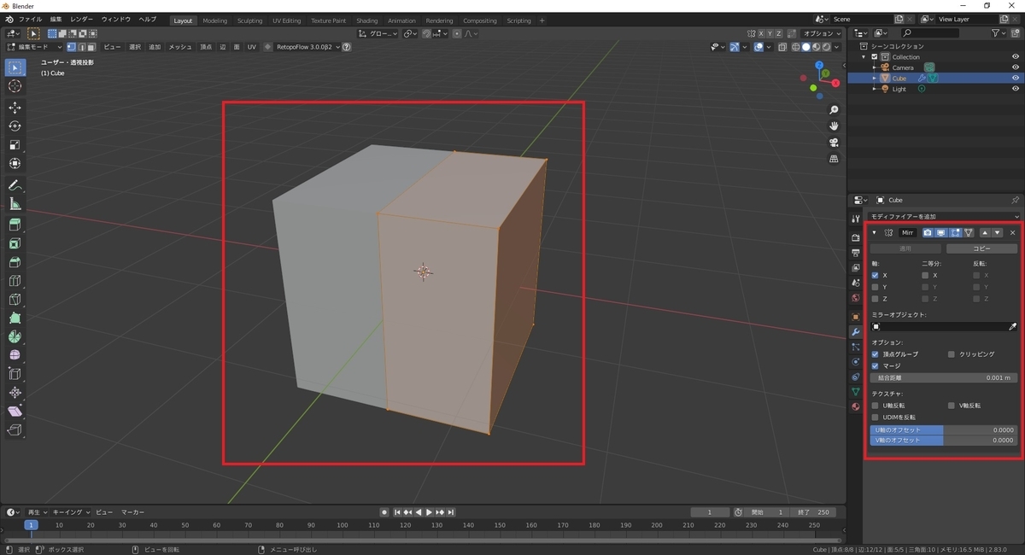Toggle the Merge (マージ) checkbox
This screenshot has width=1025, height=555.
(875, 365)
